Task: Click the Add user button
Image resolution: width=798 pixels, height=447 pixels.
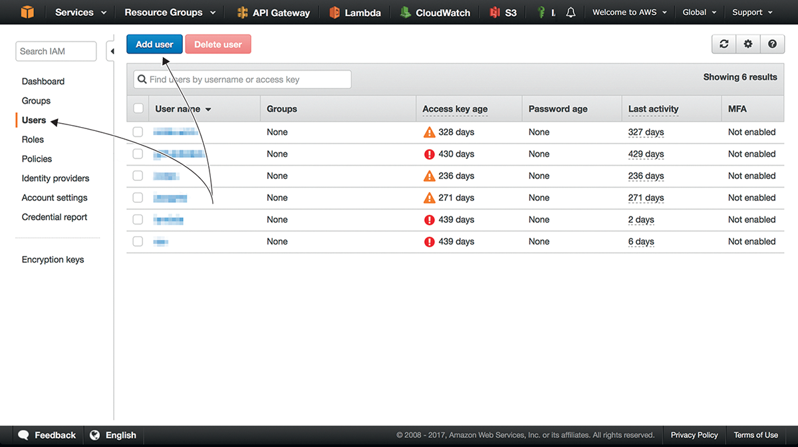Action: point(154,45)
